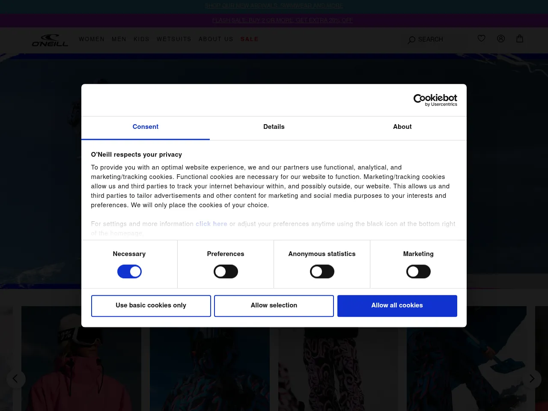Click Use basic cookies only button
The height and width of the screenshot is (411, 548).
click(x=151, y=306)
